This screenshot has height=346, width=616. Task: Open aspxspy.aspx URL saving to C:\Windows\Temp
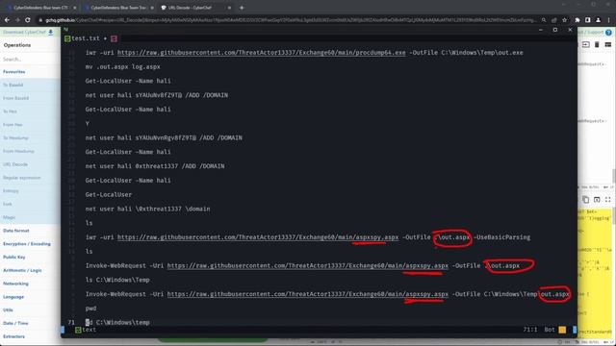(308, 294)
